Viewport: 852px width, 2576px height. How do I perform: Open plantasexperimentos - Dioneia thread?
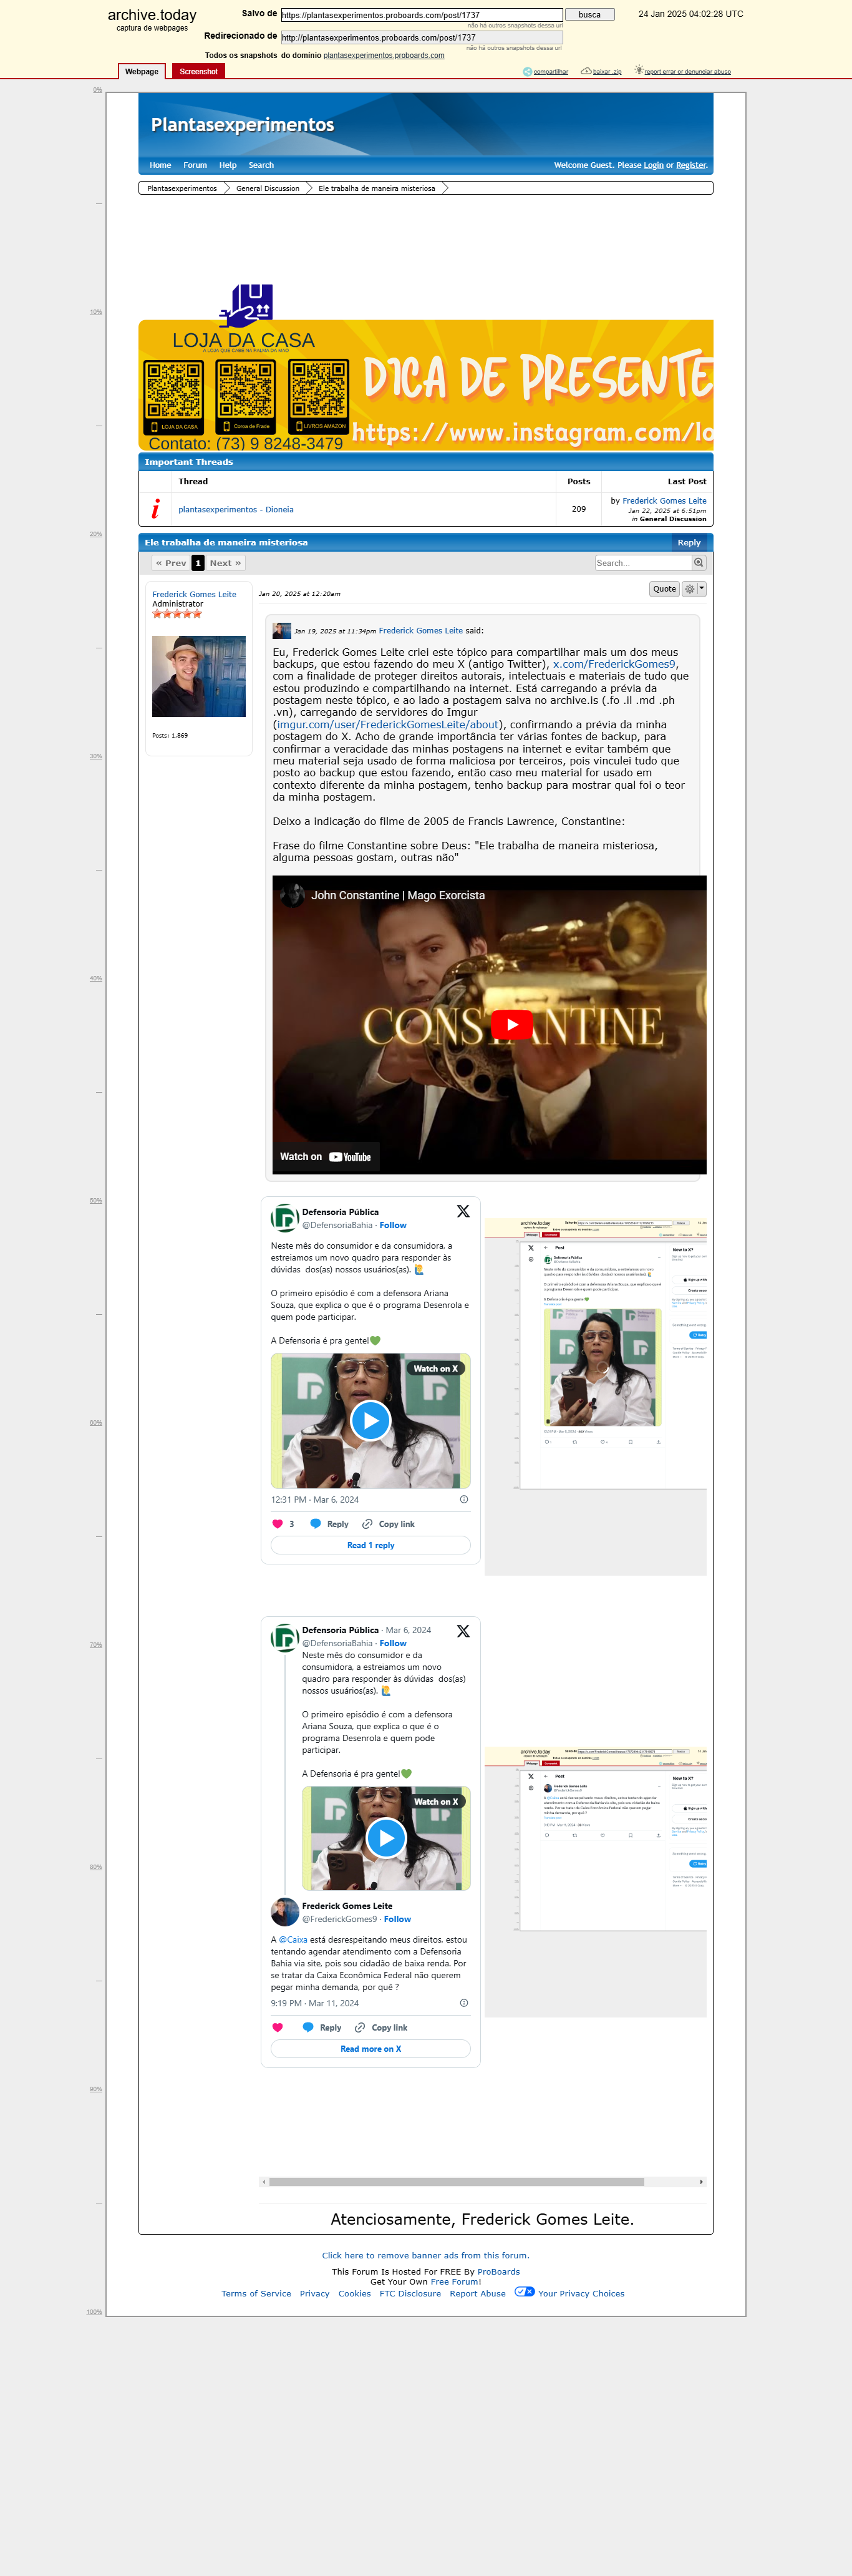[x=236, y=509]
